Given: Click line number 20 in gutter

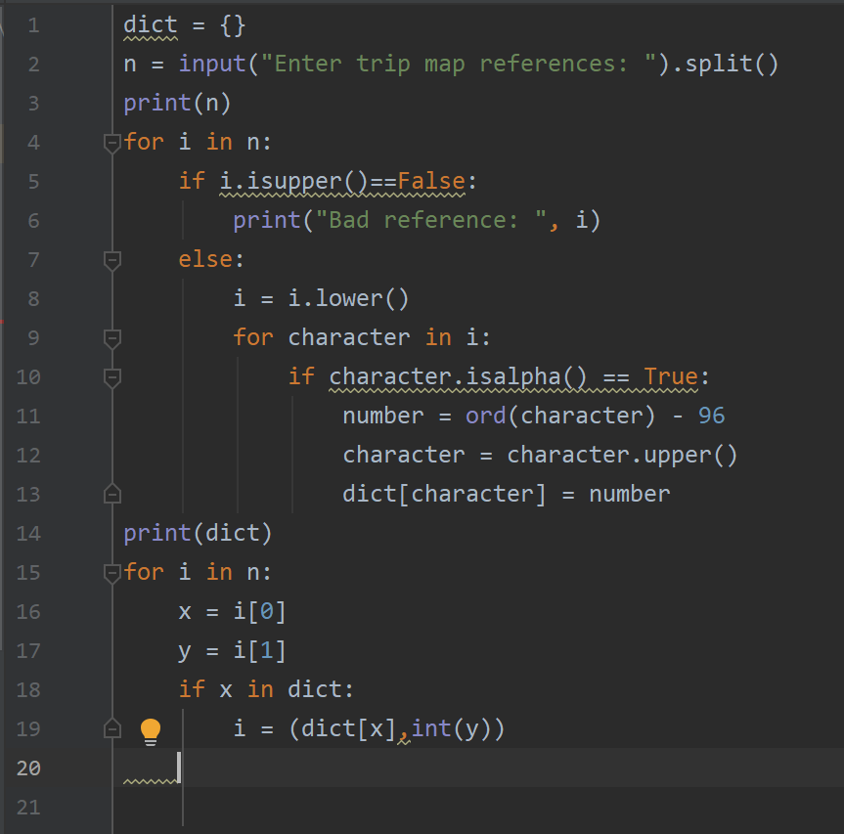Looking at the screenshot, I should click(x=28, y=768).
